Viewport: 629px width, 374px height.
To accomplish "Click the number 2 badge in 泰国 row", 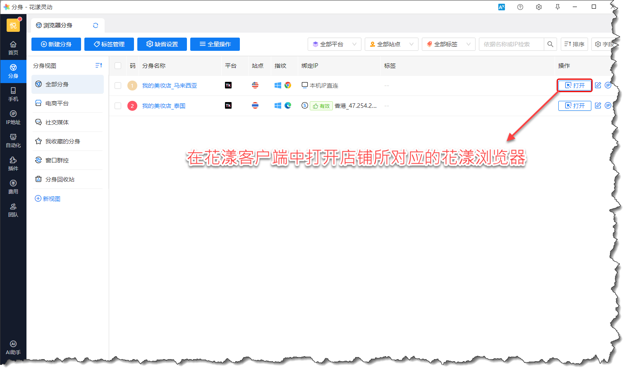I will click(x=132, y=106).
